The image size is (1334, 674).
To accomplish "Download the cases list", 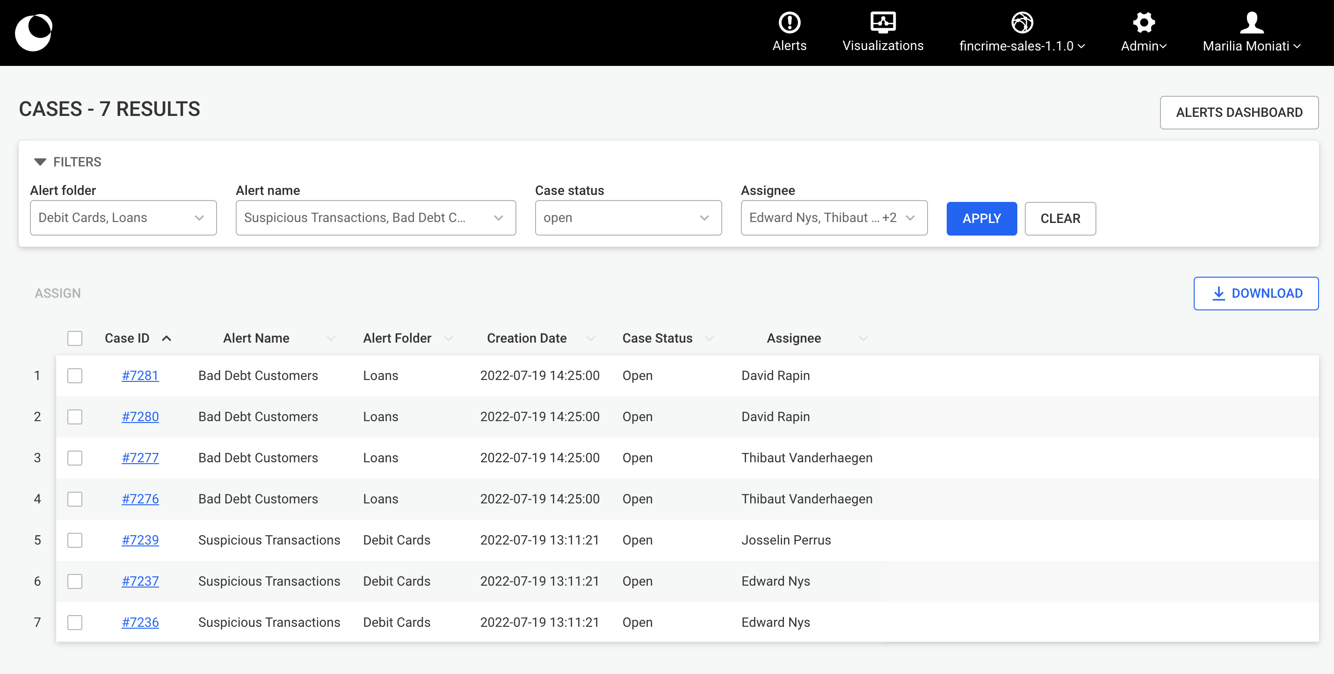I will click(x=1255, y=294).
